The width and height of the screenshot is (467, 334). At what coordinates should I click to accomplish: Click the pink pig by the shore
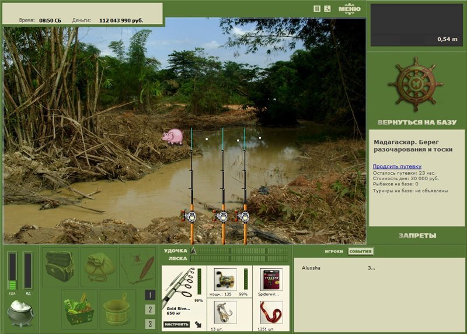click(173, 137)
